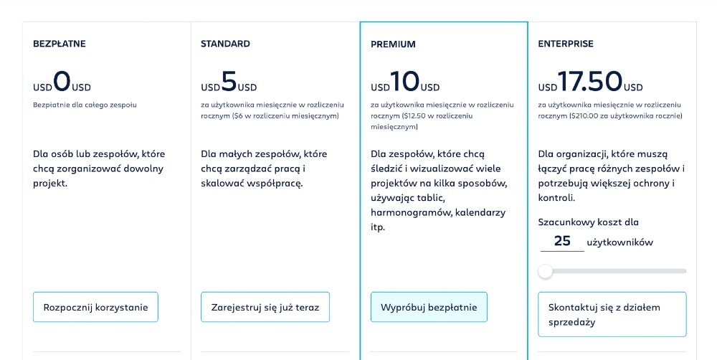
Task: Select the BEZPŁATNE plan heading
Action: point(60,44)
